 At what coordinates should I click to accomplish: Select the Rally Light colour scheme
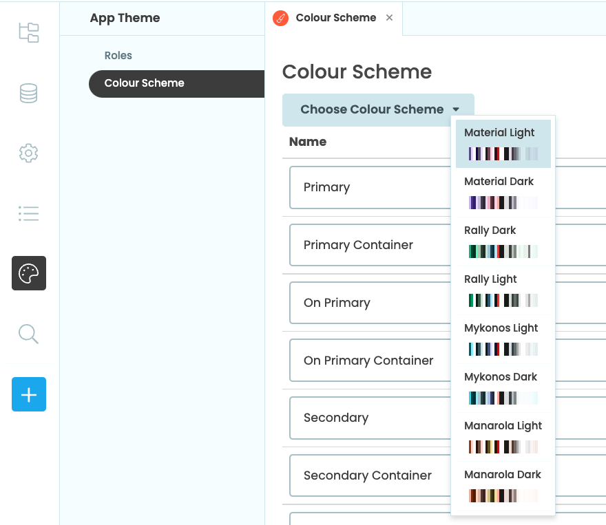pyautogui.click(x=503, y=289)
